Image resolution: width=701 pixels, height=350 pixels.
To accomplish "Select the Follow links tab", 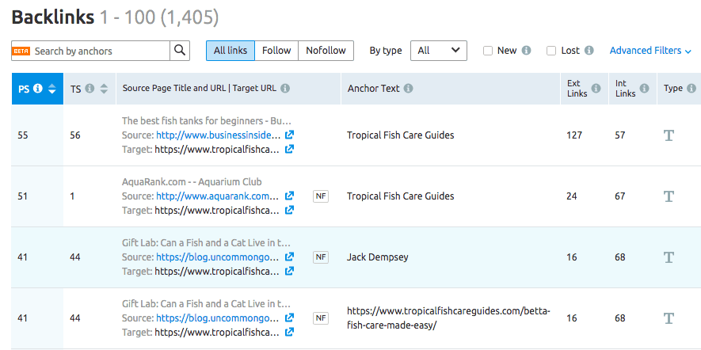I will click(276, 51).
